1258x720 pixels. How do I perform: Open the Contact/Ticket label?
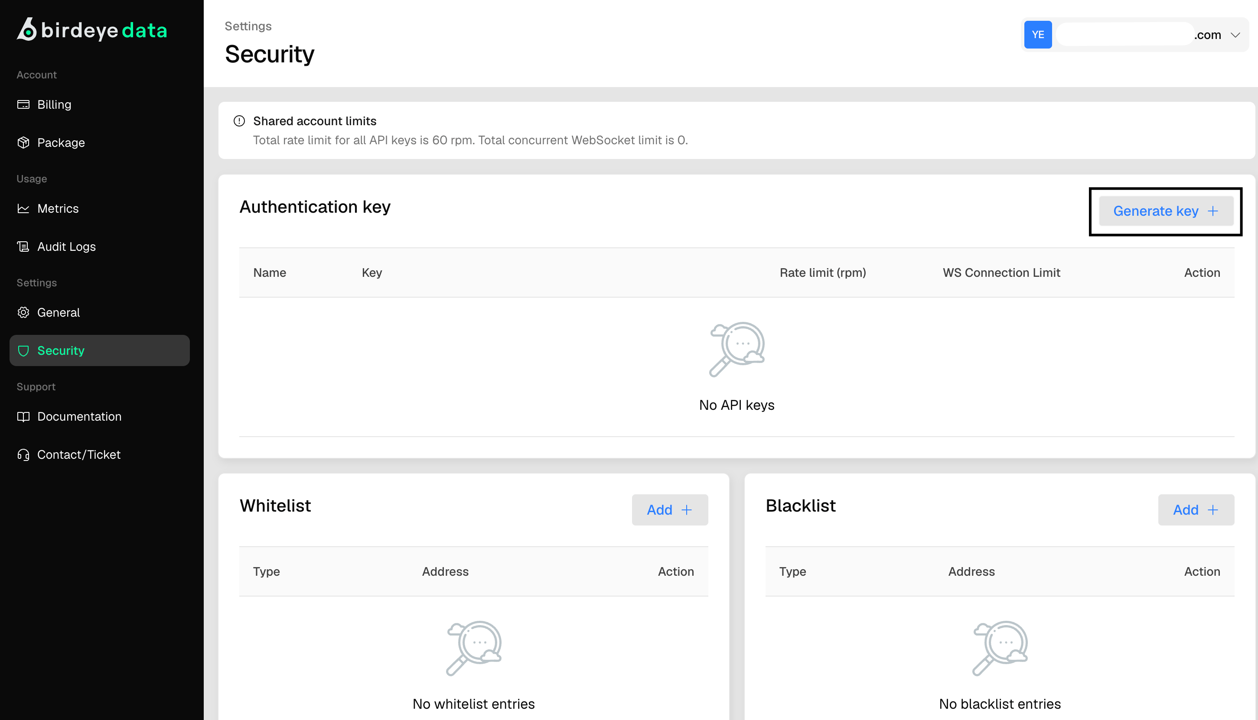(78, 454)
